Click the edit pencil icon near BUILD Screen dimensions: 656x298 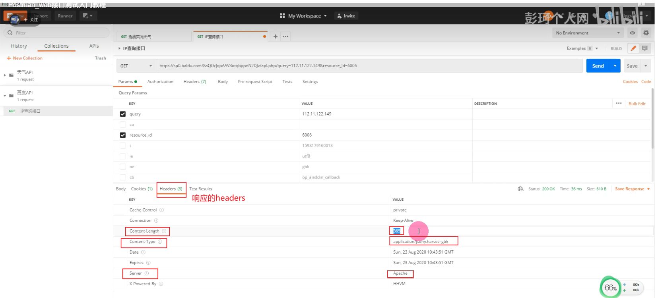(x=633, y=48)
